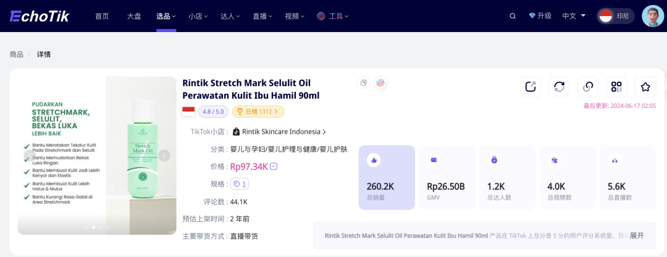667x257 pixels.
Task: Open the 中文 language dropdown
Action: [x=574, y=16]
